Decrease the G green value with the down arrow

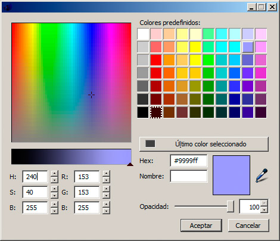(x=106, y=195)
